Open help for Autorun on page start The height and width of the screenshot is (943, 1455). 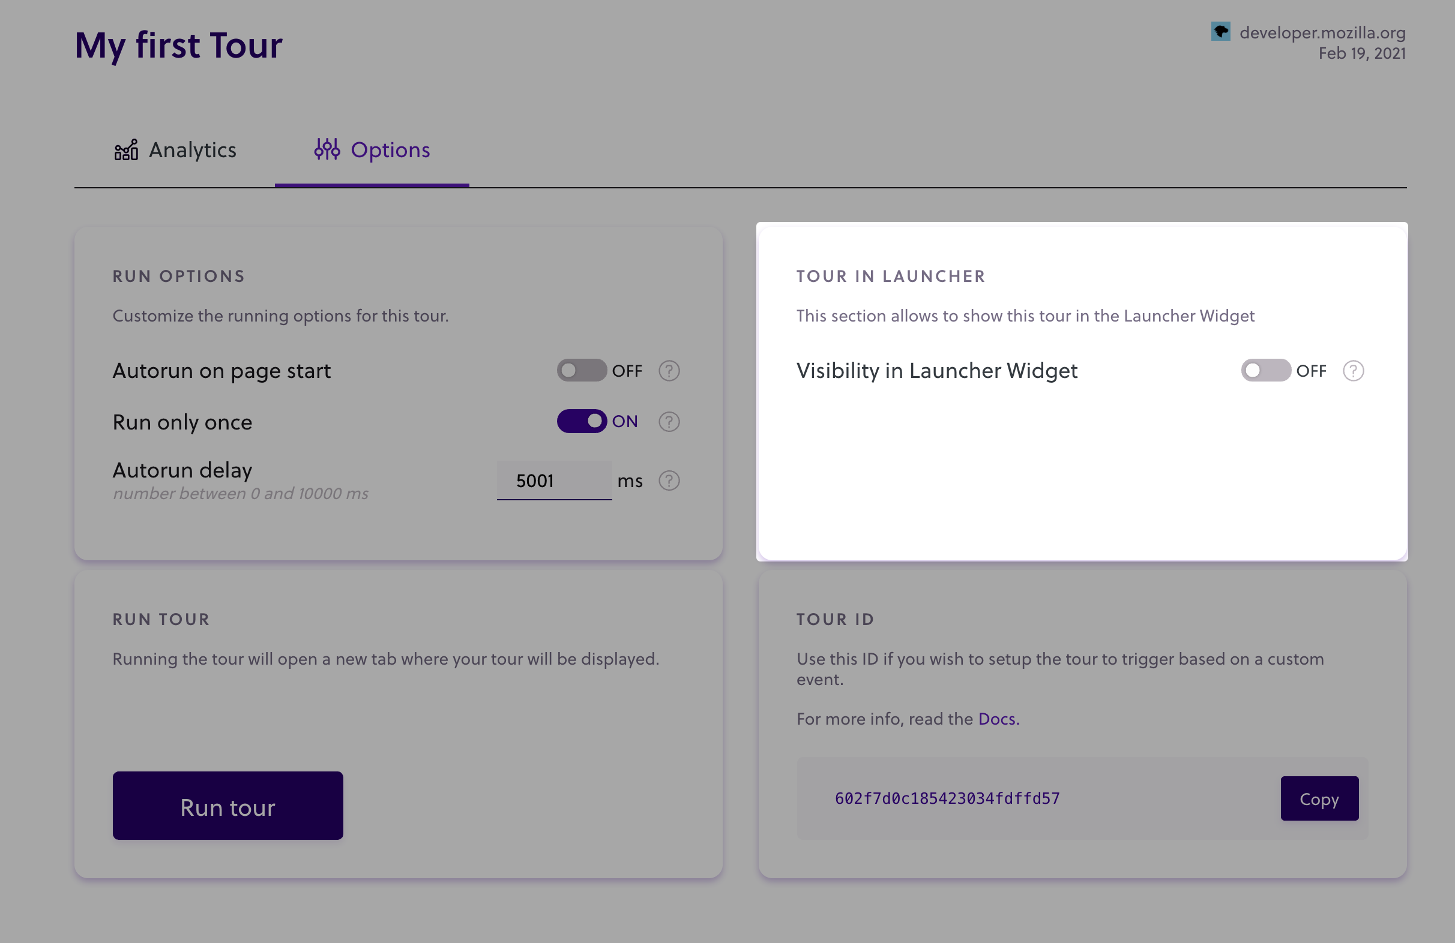[669, 370]
